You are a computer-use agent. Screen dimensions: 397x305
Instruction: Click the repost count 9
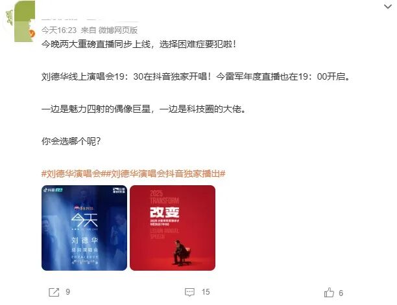pyautogui.click(x=67, y=292)
